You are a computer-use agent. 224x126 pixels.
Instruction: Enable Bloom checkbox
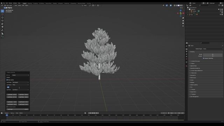190,64
